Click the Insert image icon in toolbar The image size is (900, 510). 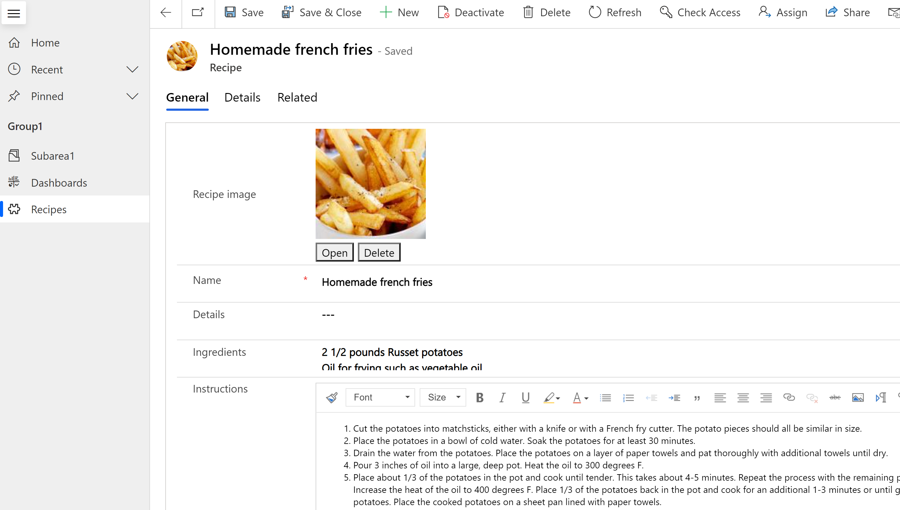pyautogui.click(x=858, y=397)
